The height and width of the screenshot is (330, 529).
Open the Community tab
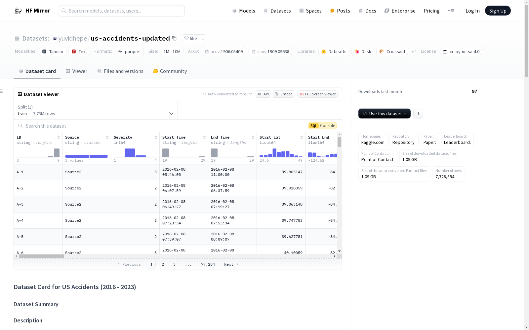170,71
